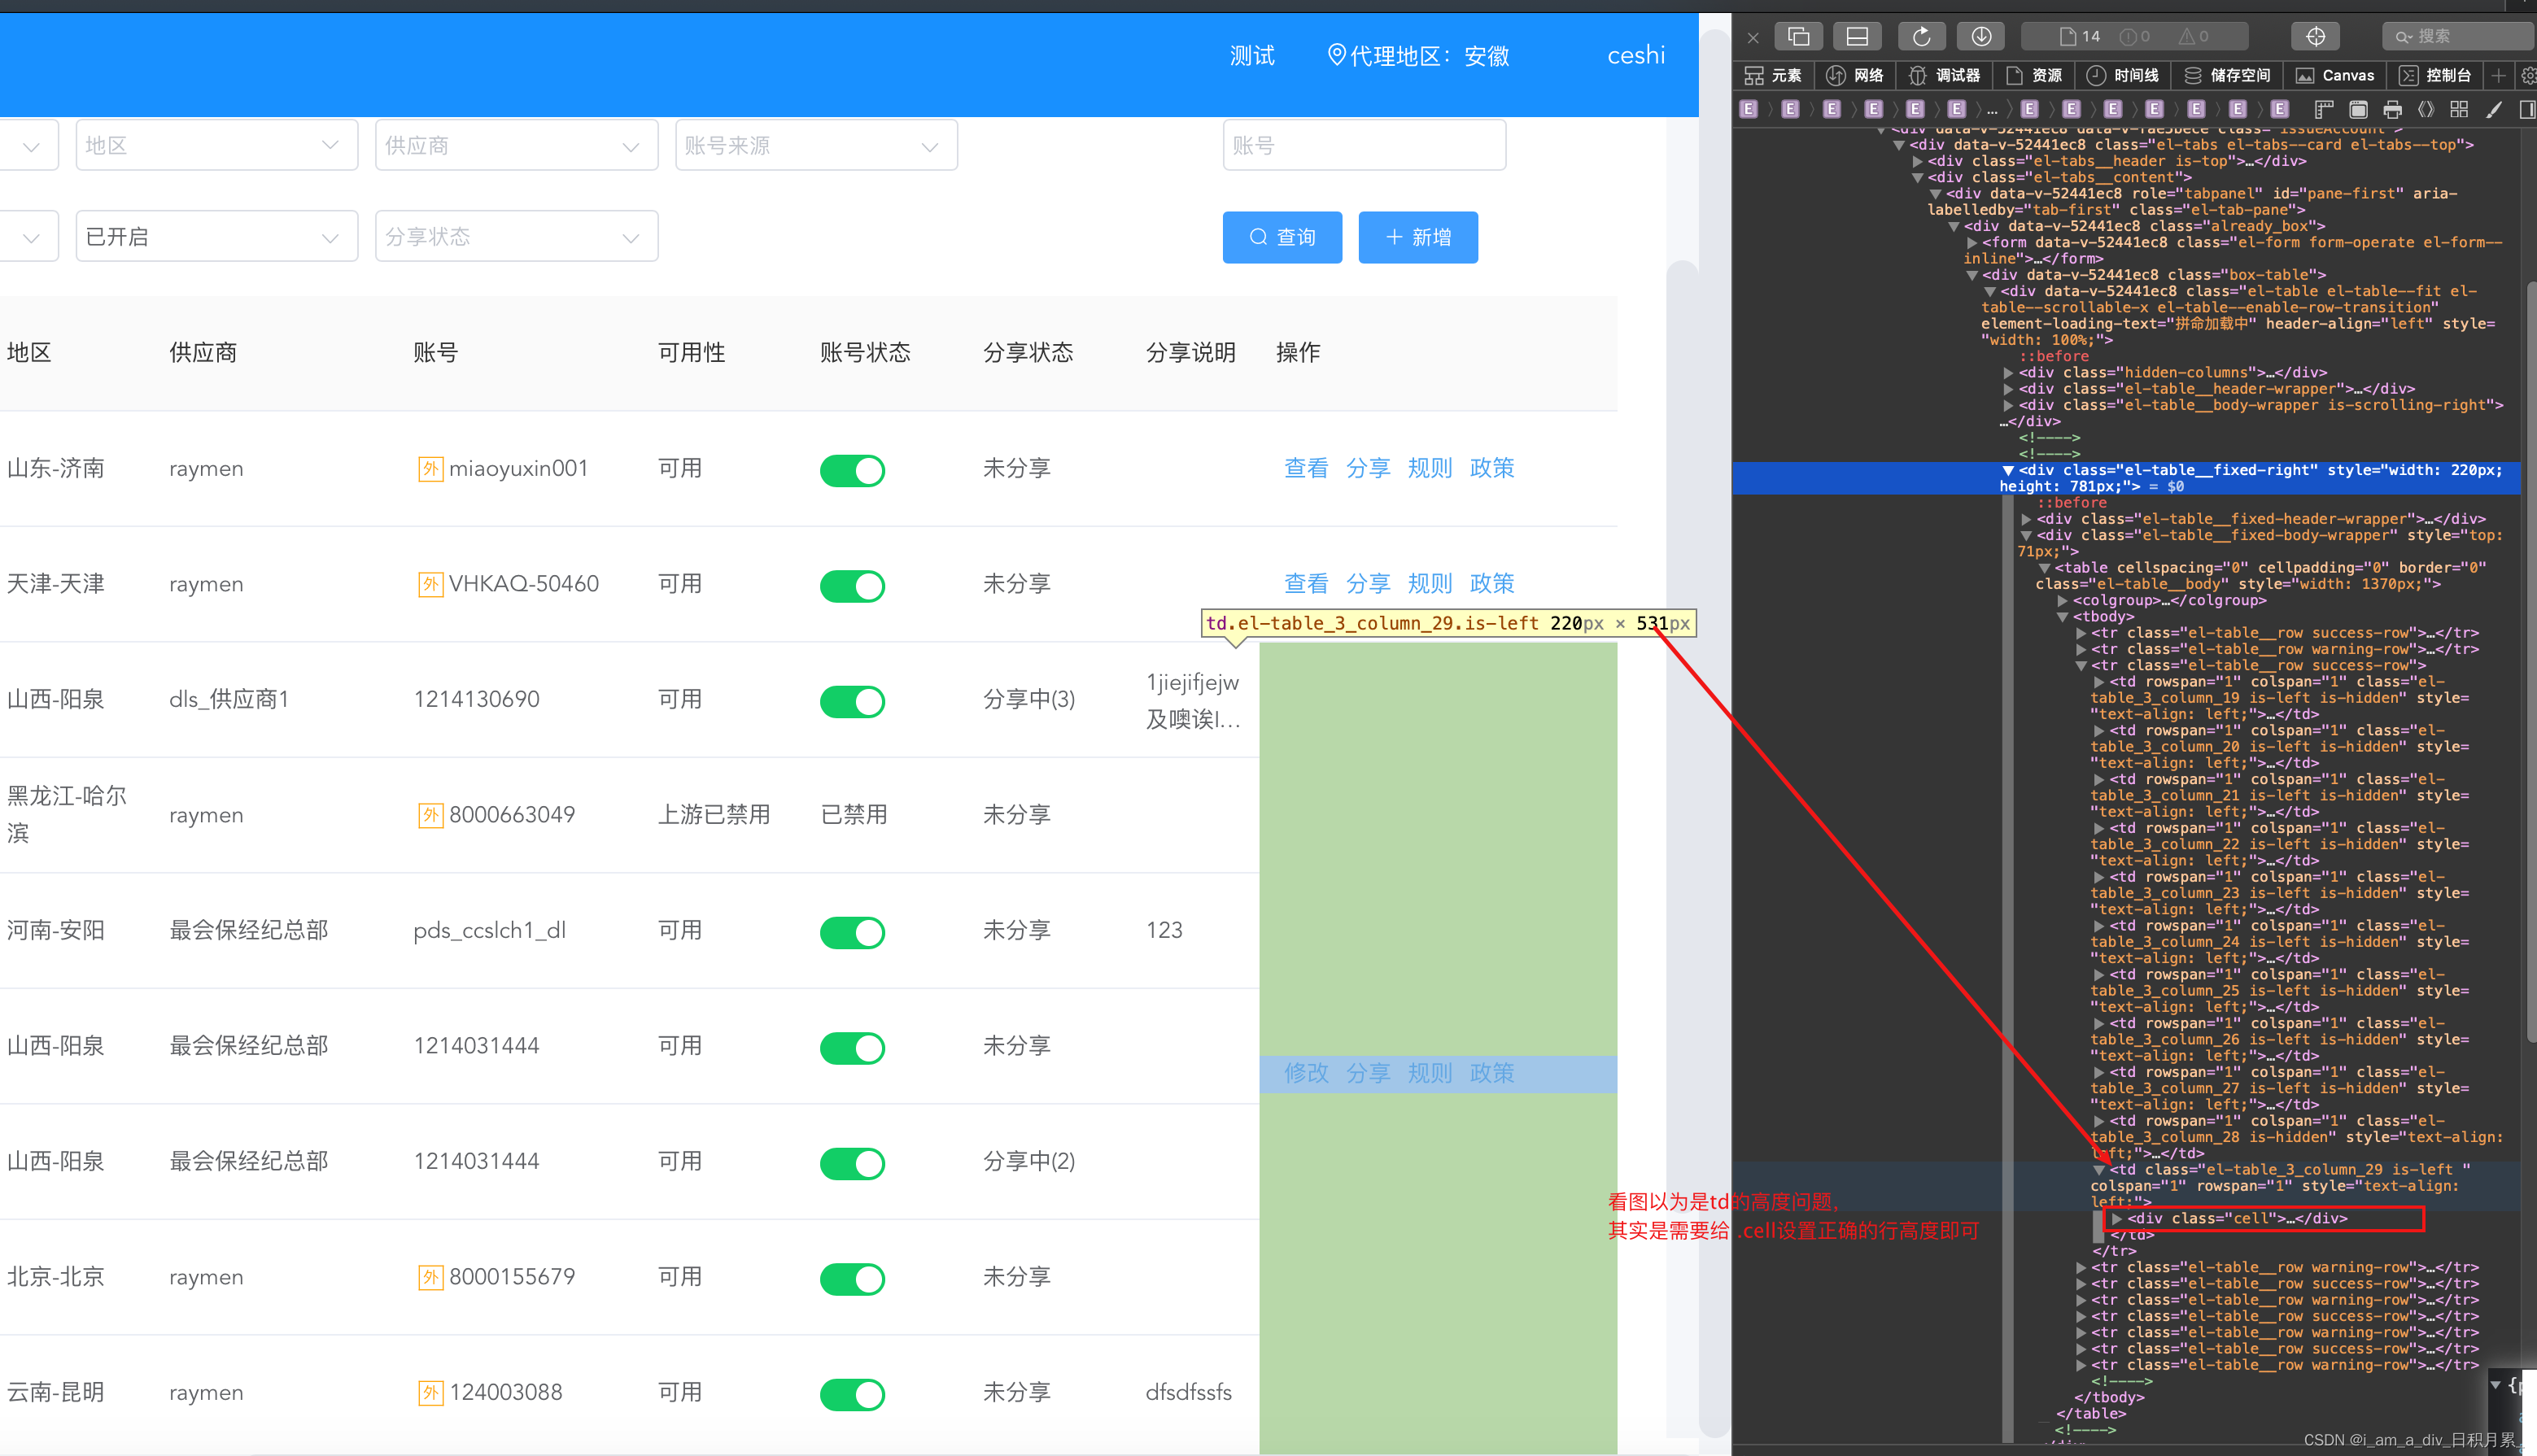Disable the switch for account pds_ccslch1_dl
2537x1456 pixels.
(x=852, y=932)
